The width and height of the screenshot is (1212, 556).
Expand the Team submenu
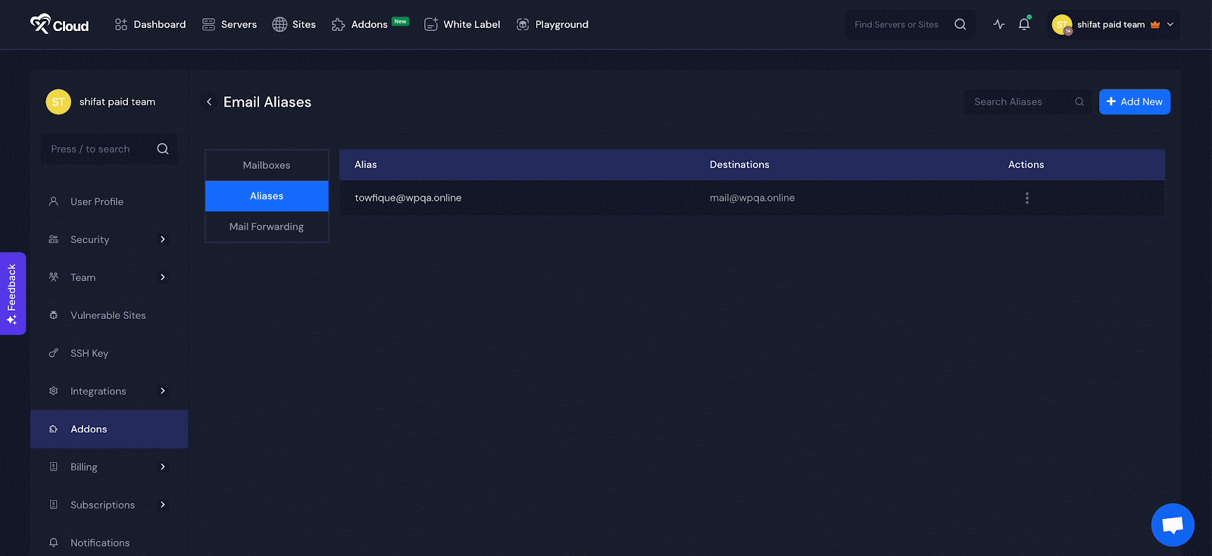tap(163, 277)
